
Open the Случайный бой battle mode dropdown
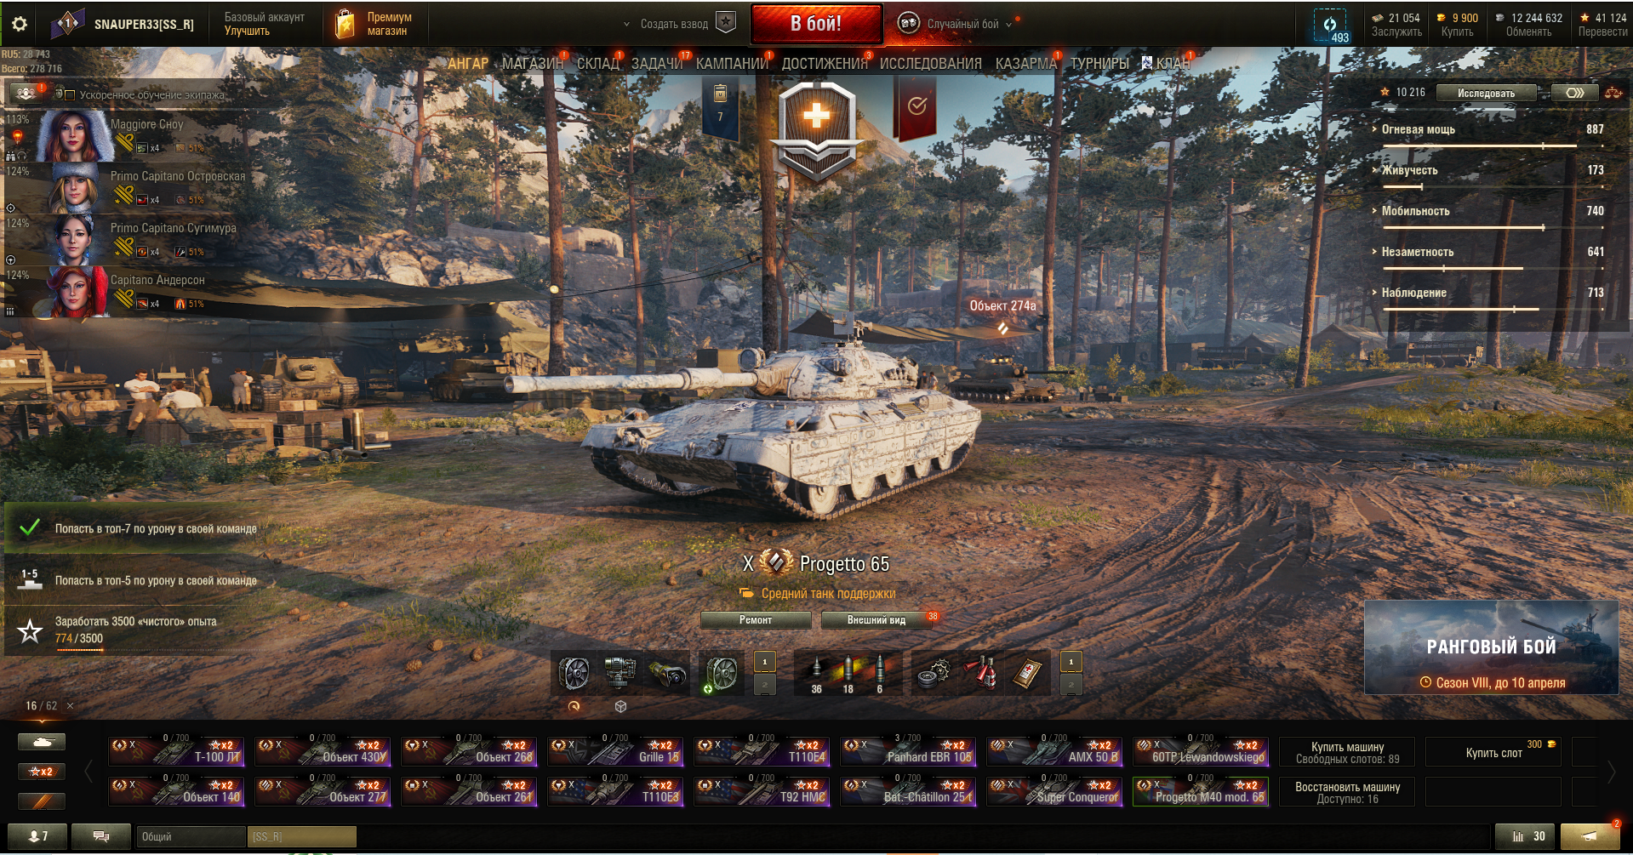pos(962,24)
